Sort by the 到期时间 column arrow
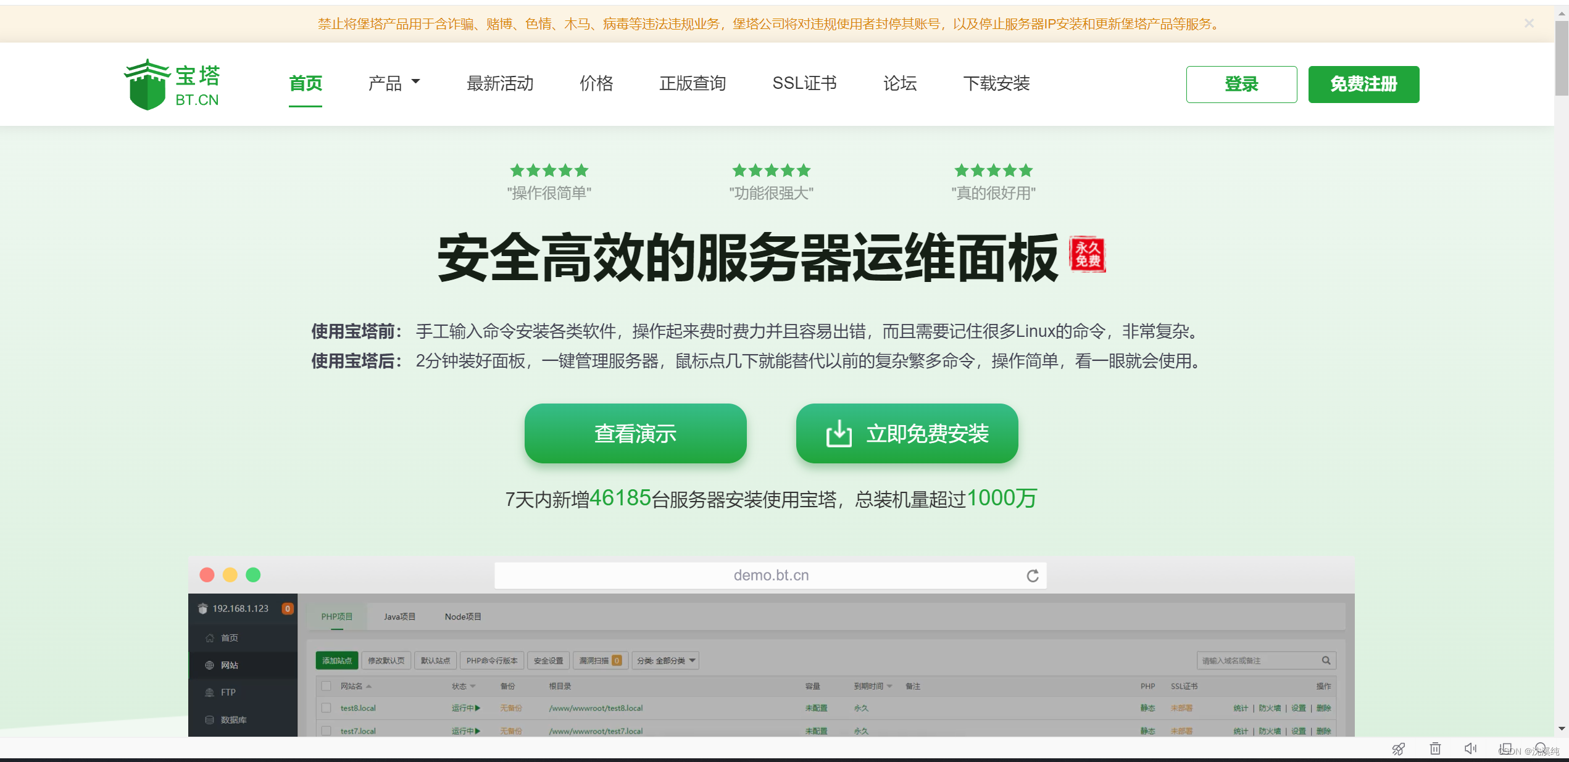Viewport: 1569px width, 762px height. pos(889,686)
